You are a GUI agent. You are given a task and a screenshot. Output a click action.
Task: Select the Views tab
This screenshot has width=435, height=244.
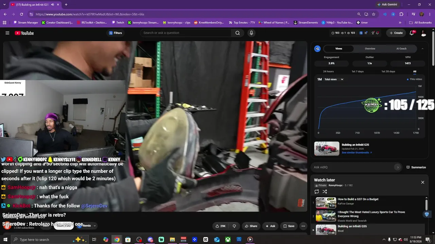[339, 49]
